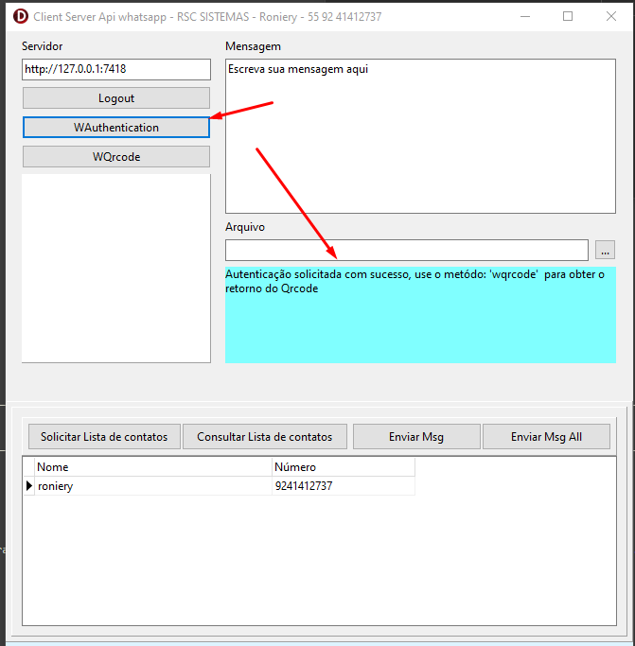This screenshot has height=646, width=635.
Task: Select the roniery contact row
Action: pos(151,486)
